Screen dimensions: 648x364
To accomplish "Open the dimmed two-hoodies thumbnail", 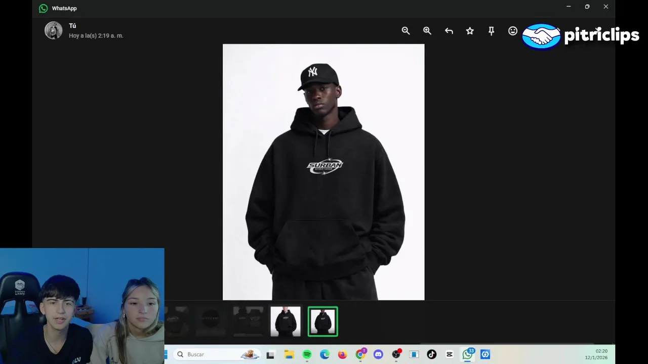I will [x=248, y=321].
